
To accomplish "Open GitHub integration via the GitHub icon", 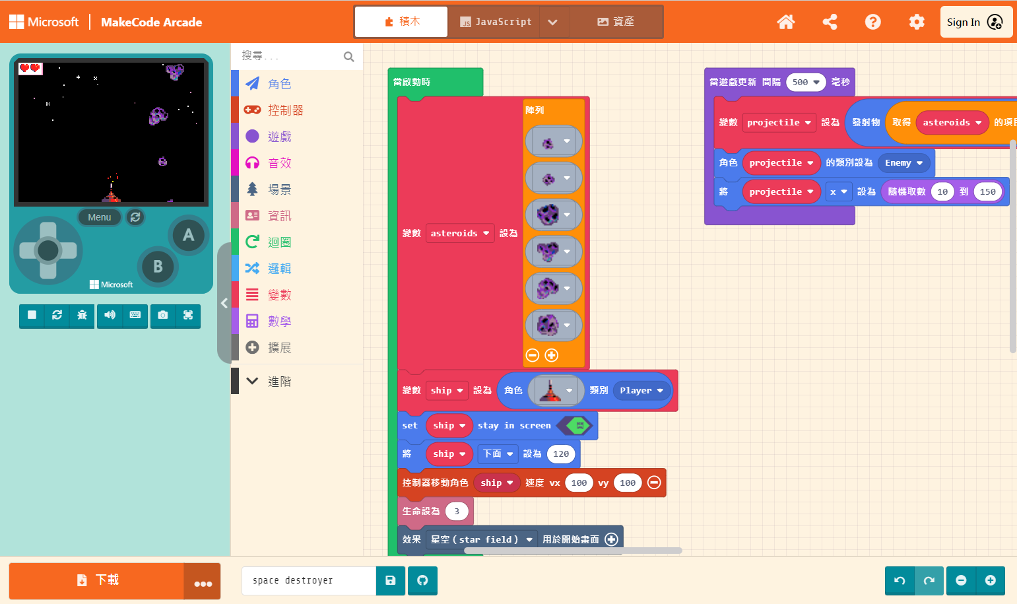I will tap(422, 580).
